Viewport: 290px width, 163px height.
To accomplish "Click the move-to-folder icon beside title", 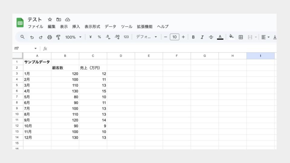I will pos(59,20).
